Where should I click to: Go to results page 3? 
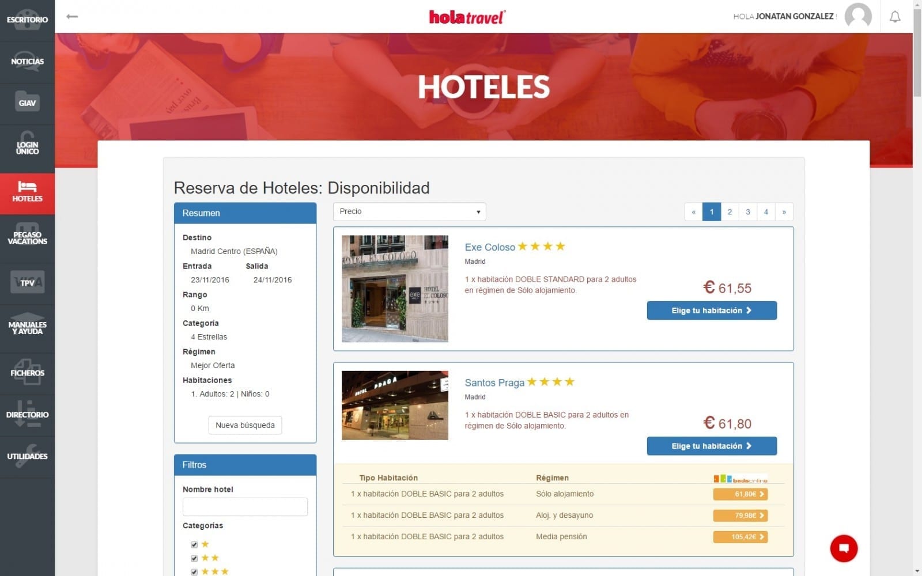click(748, 212)
